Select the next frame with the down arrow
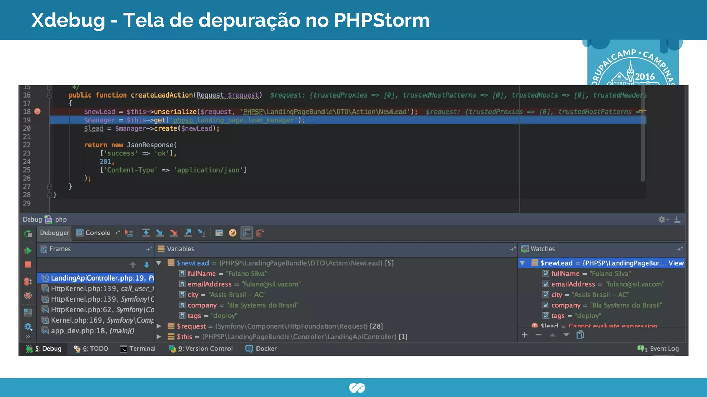Image resolution: width=707 pixels, height=397 pixels. (x=147, y=265)
